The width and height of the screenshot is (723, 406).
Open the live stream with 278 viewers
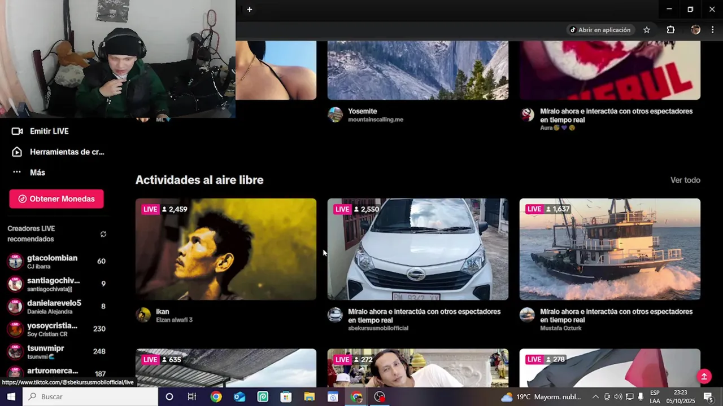(x=610, y=368)
